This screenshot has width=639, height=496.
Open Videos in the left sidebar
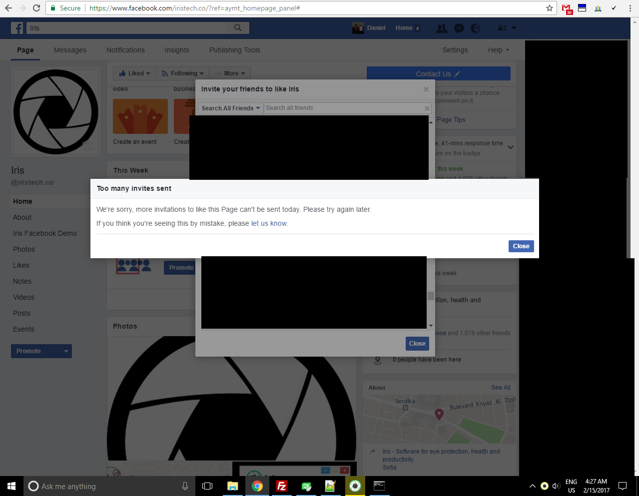point(23,297)
